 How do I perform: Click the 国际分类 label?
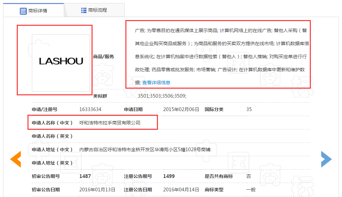(x=214, y=109)
